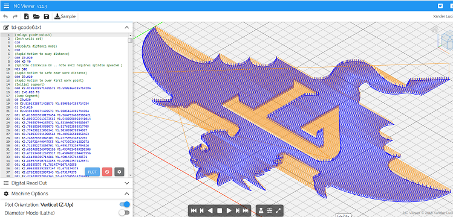Toggle Plot Orientation Vertical (Z-Up) switch
Image resolution: width=453 pixels, height=217 pixels.
tap(125, 204)
